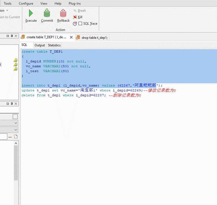This screenshot has height=205, width=217.
Task: Close the create table T_DEP1 tab
Action: pos(71,37)
